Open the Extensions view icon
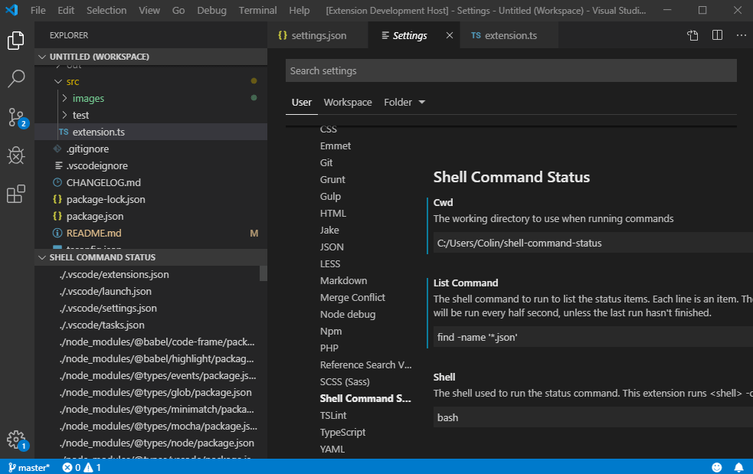 [x=16, y=195]
